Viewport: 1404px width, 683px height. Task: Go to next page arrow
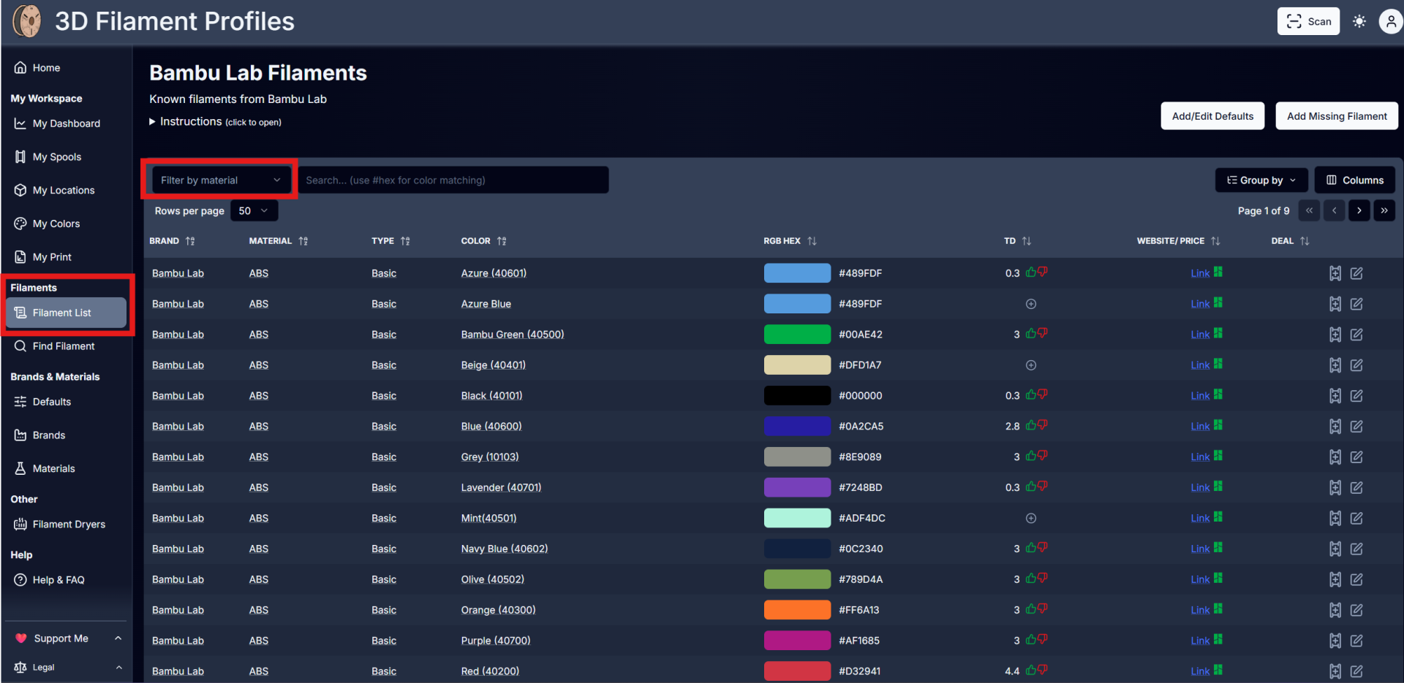coord(1359,210)
